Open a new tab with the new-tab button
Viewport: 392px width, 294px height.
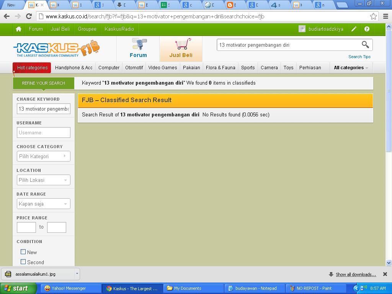[342, 5]
